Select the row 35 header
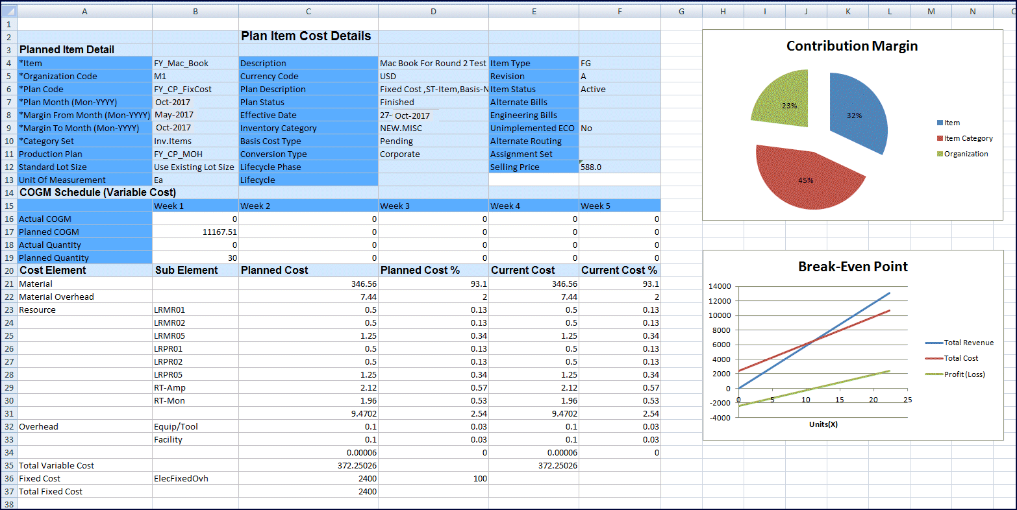 8,465
